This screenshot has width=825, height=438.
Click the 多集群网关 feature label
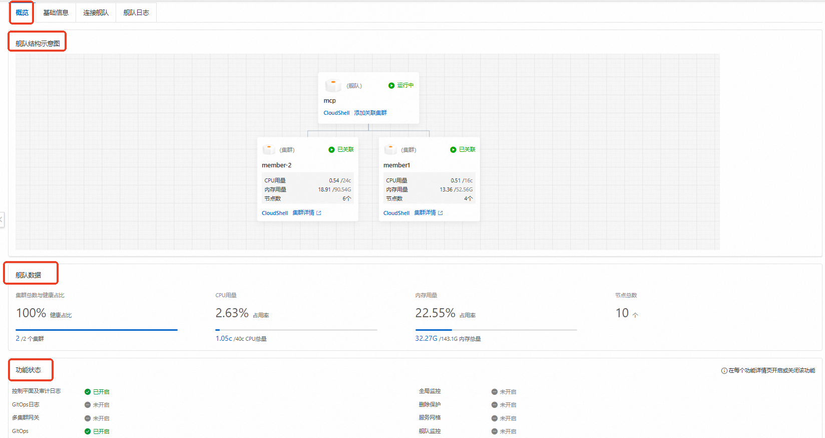tap(26, 417)
